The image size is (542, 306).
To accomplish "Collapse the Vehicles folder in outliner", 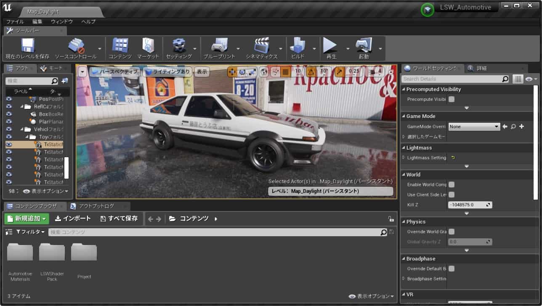I will click(x=22, y=129).
